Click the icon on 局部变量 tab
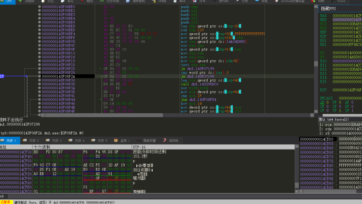Screen dimensions: 362x204 (139, 140)
